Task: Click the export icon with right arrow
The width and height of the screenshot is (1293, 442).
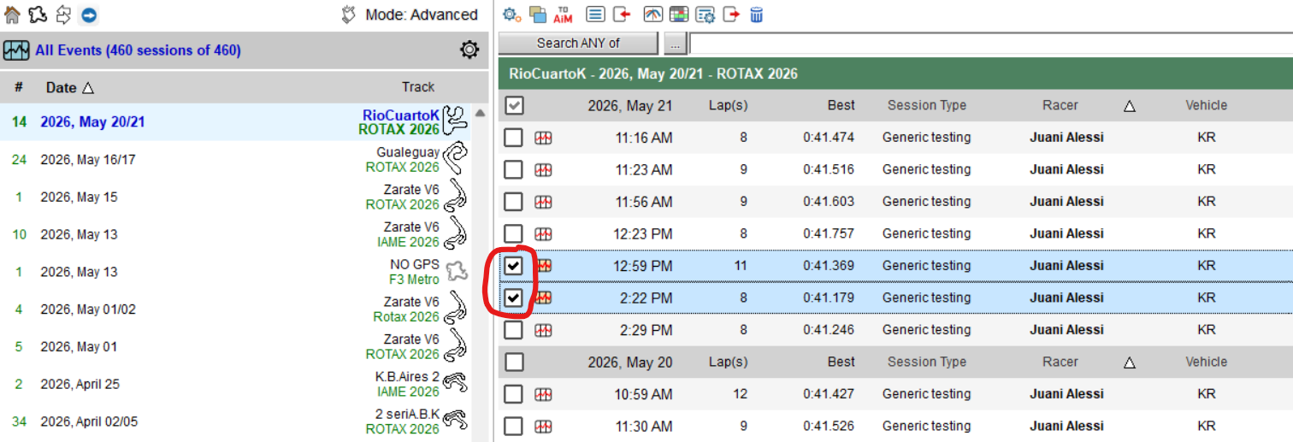Action: [x=731, y=15]
